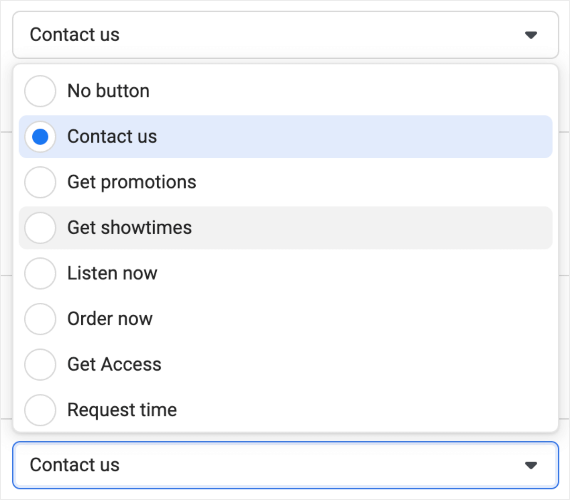Select the Get showtimes option
The image size is (570, 500).
tap(129, 228)
